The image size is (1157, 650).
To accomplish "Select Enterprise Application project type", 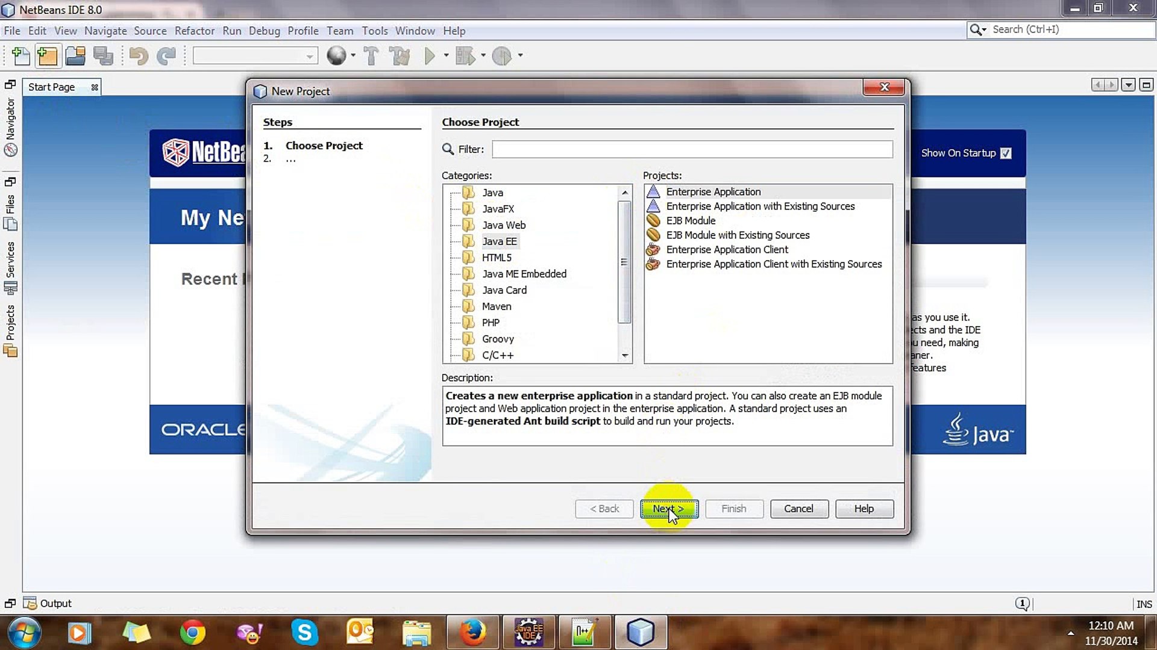I will click(768, 192).
